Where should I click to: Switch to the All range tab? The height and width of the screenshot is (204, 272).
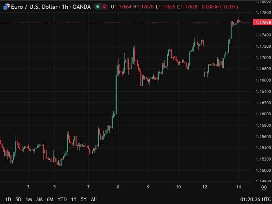click(x=94, y=199)
